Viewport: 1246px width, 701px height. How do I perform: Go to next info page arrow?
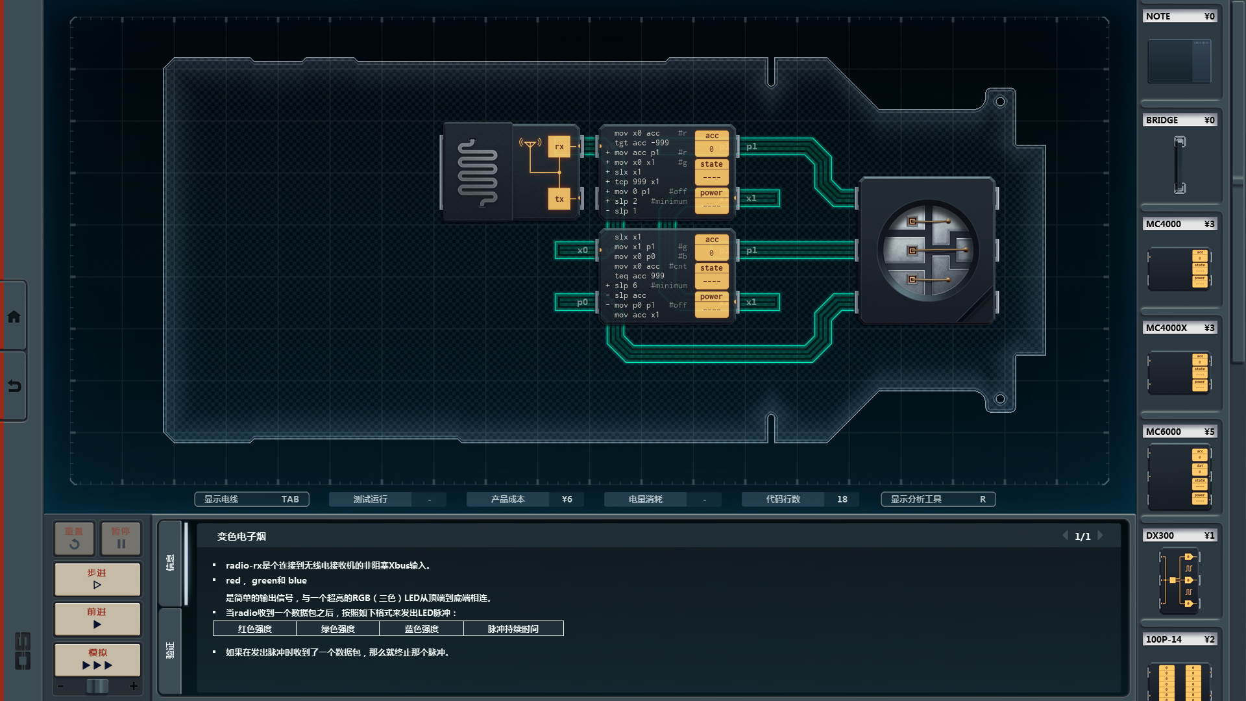tap(1101, 535)
